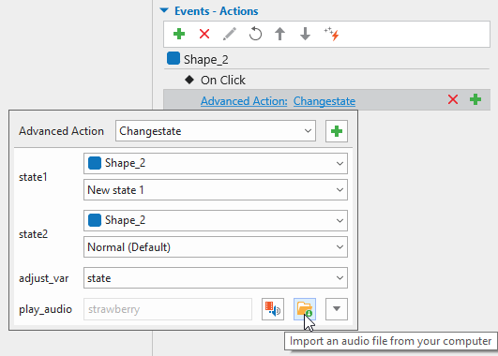Create new advanced action with plus button
498x356 pixels.
(337, 131)
